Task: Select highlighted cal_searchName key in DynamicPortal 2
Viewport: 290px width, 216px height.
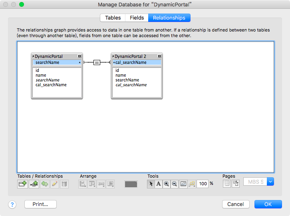Action: tap(137, 63)
